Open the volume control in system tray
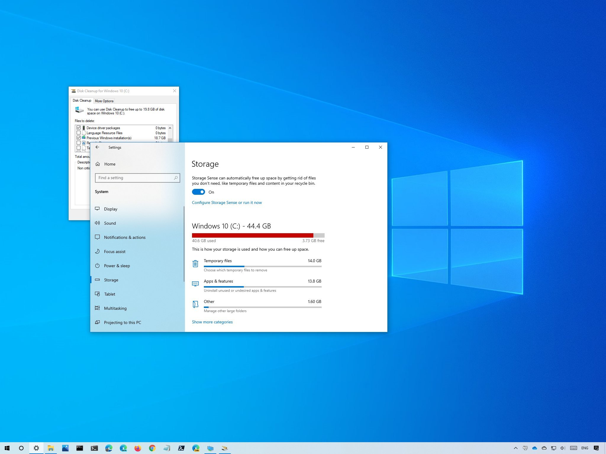Image resolution: width=606 pixels, height=454 pixels. [563, 448]
